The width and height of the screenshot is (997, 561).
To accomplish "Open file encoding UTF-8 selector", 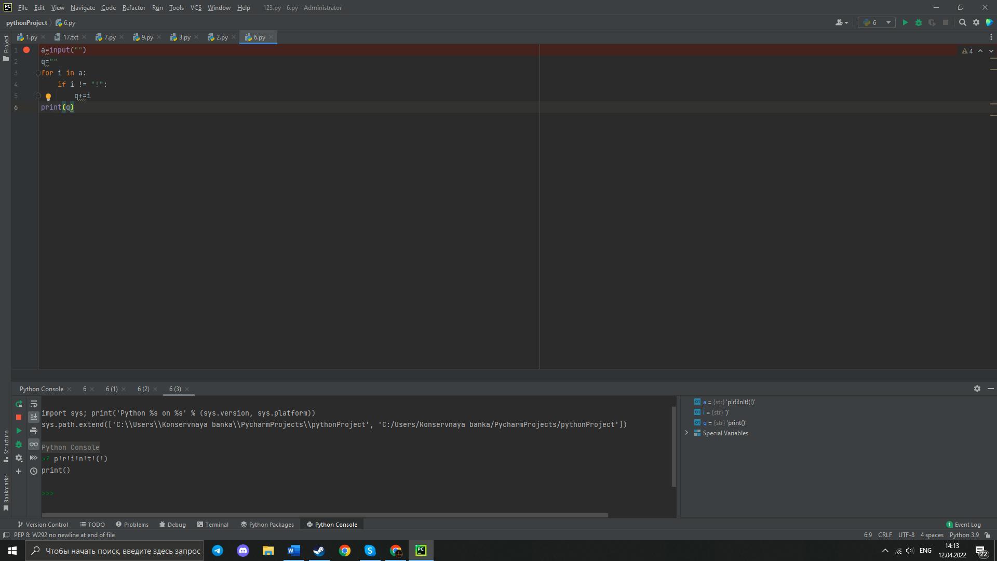I will 906,535.
